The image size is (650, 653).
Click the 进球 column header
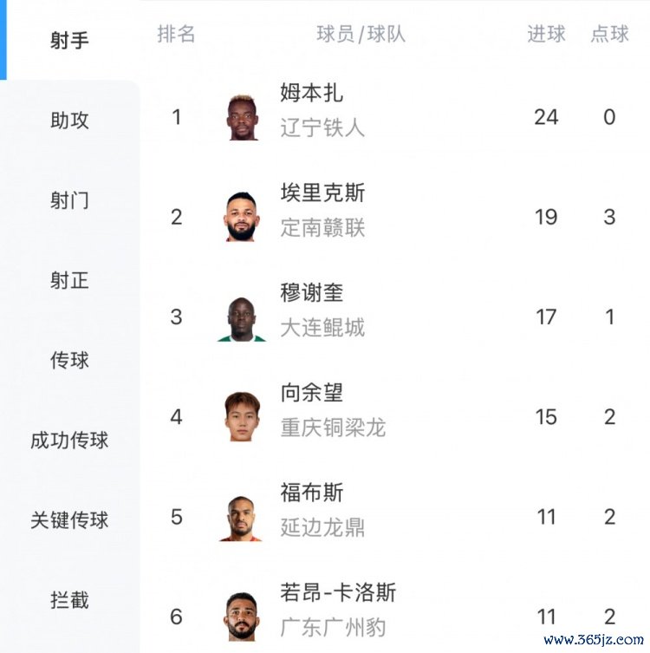coord(546,34)
